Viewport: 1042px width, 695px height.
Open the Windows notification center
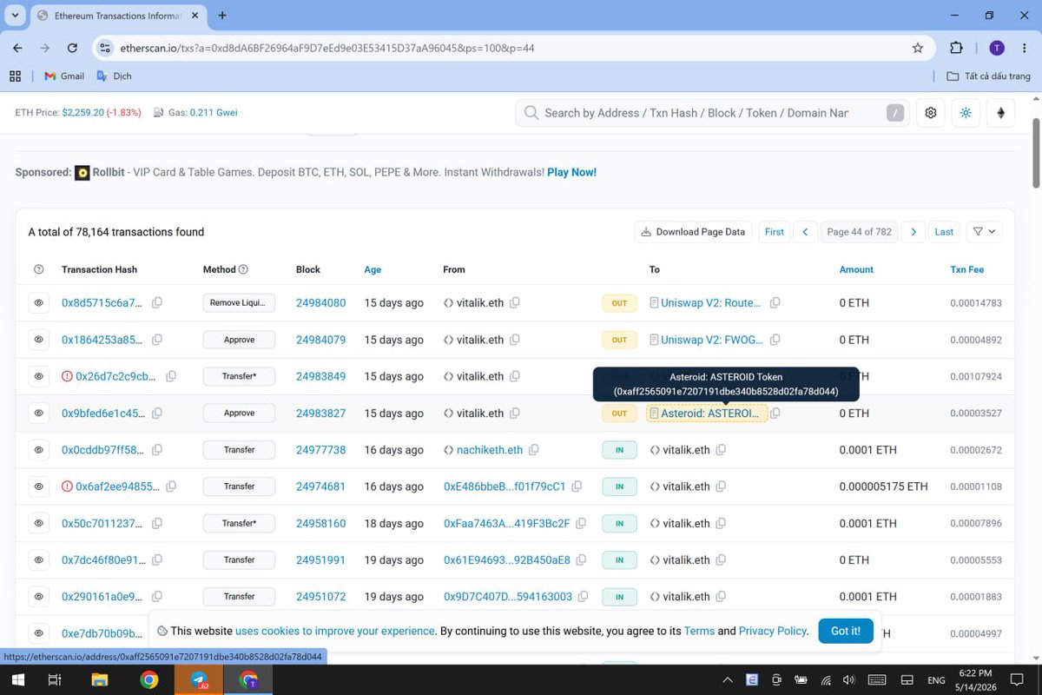(x=1017, y=680)
